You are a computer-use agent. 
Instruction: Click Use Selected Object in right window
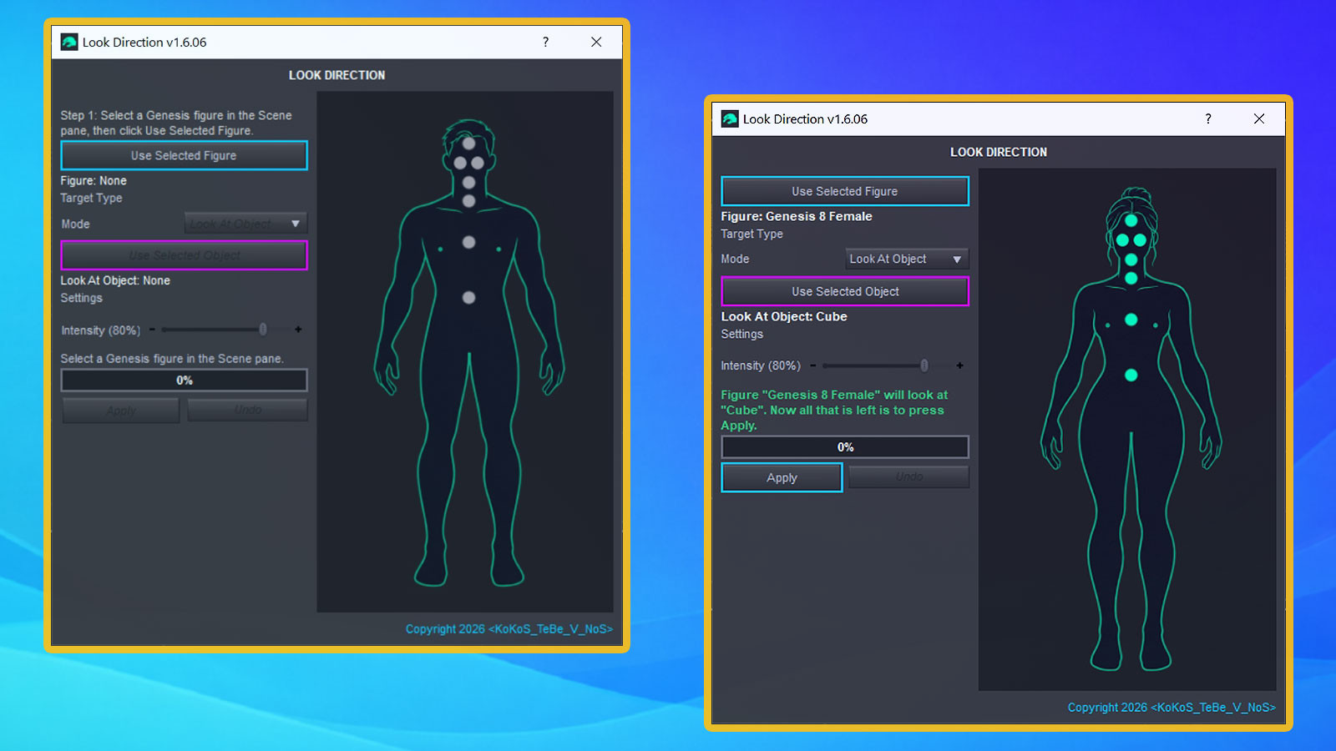tap(845, 291)
